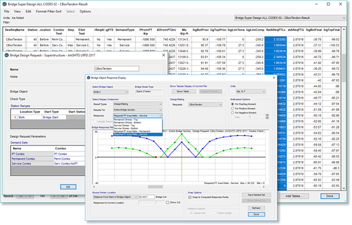Screen dimensions: 352x225
Task: Choose Layout Line distance option
Action: coord(191,213)
